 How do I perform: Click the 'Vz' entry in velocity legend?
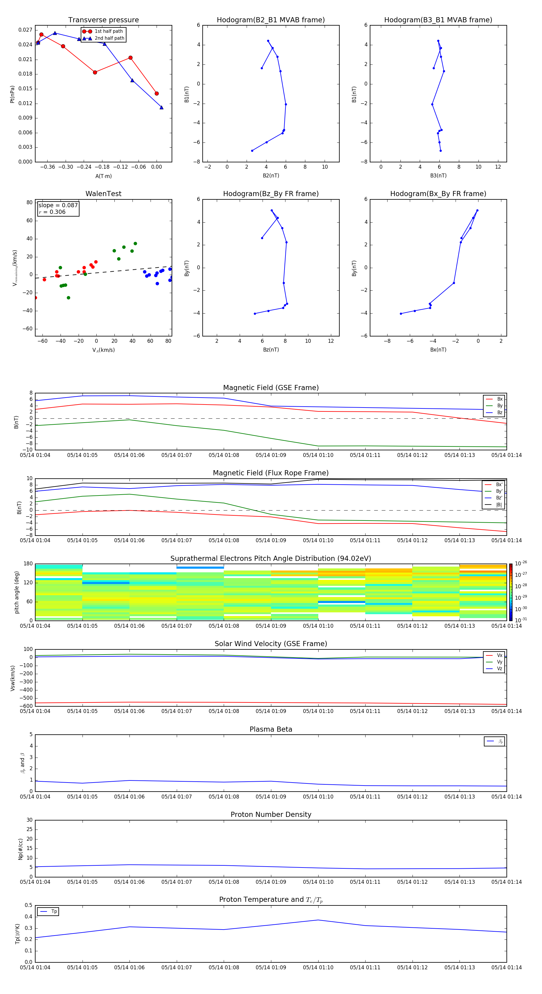pos(494,668)
